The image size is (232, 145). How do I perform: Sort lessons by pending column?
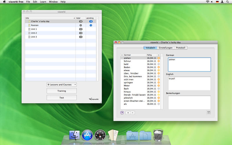coord(91,18)
